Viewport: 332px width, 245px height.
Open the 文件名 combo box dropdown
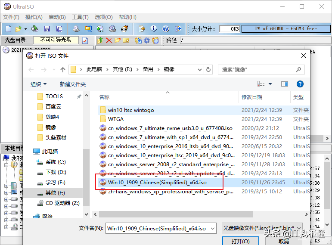213,229
